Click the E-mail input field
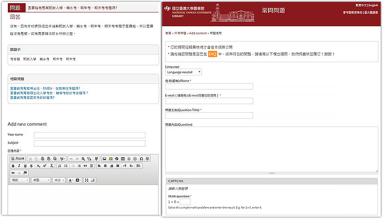 tap(209, 101)
